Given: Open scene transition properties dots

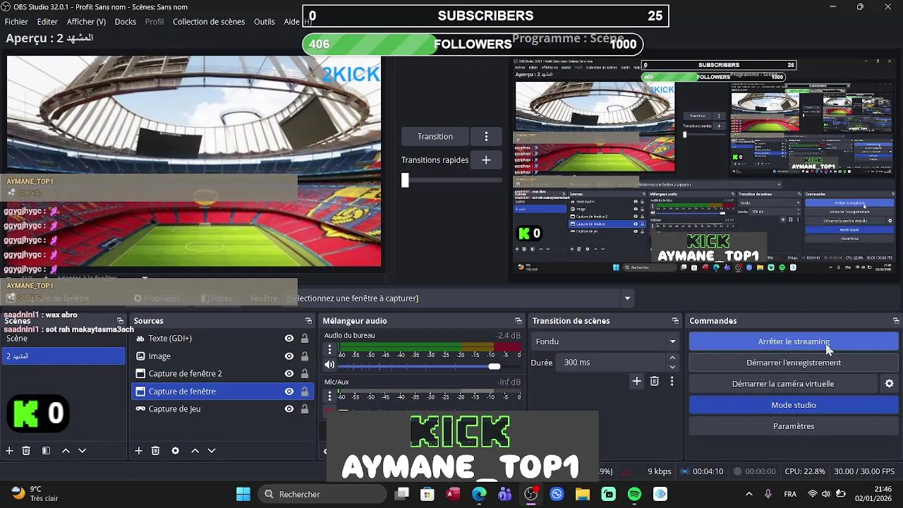Looking at the screenshot, I should (x=672, y=381).
